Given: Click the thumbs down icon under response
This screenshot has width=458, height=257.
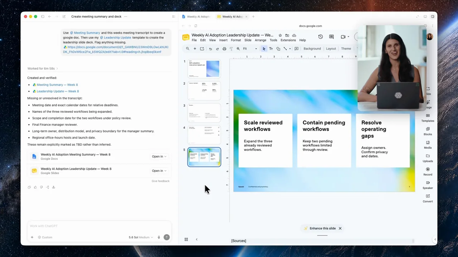Looking at the screenshot, I should tap(41, 187).
